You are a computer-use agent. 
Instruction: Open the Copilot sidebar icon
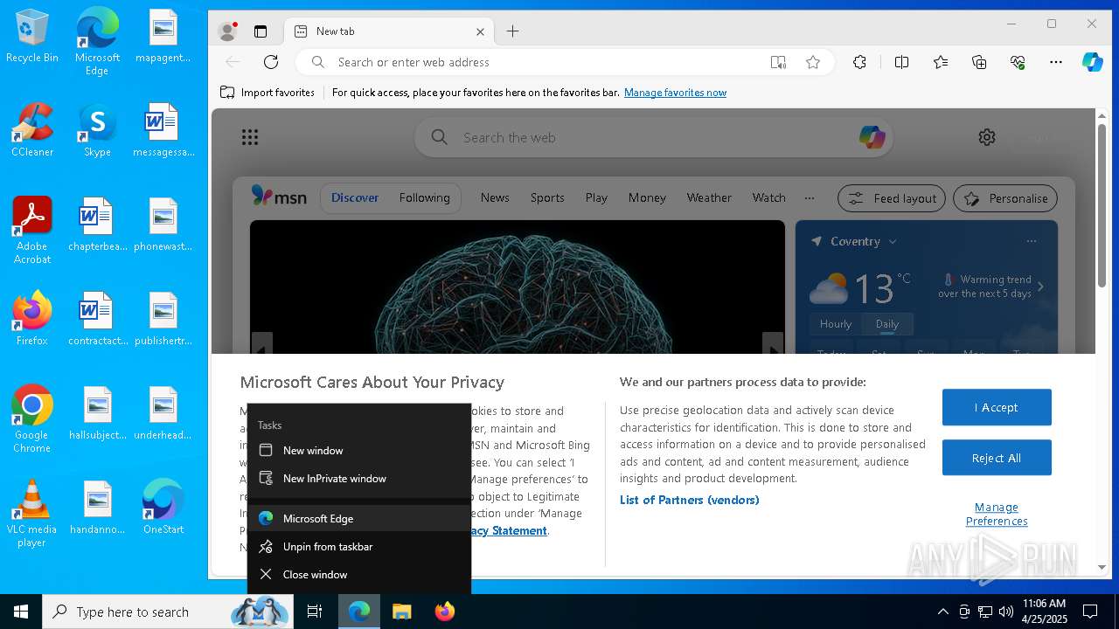pos(1093,62)
